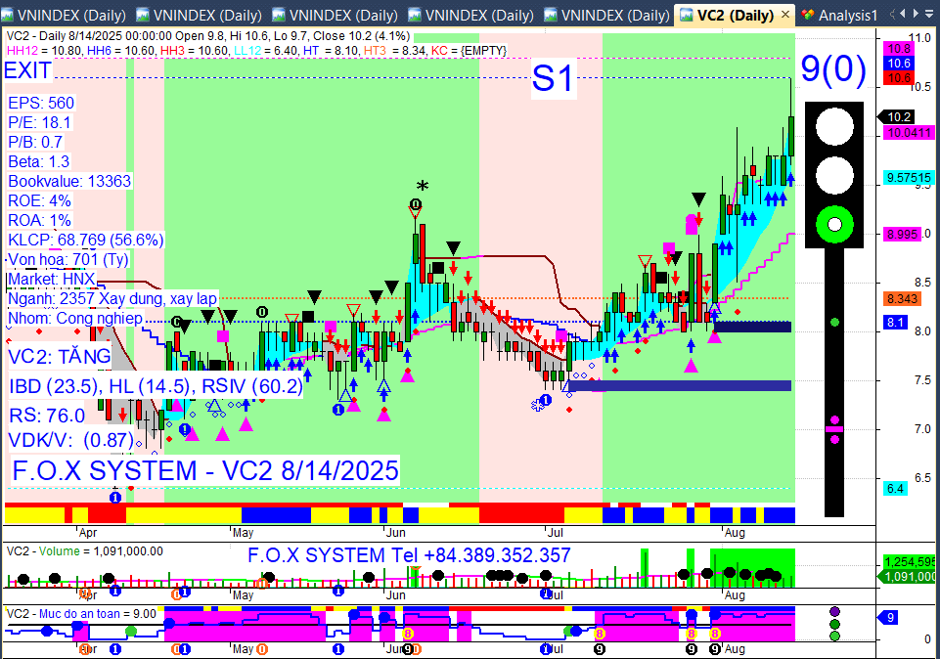Click blue 10.6 price axis label
The height and width of the screenshot is (659, 940).
(x=899, y=64)
